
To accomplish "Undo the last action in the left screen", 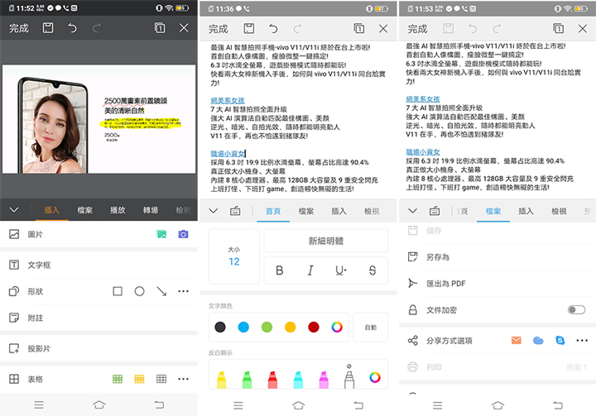I will coord(72,28).
